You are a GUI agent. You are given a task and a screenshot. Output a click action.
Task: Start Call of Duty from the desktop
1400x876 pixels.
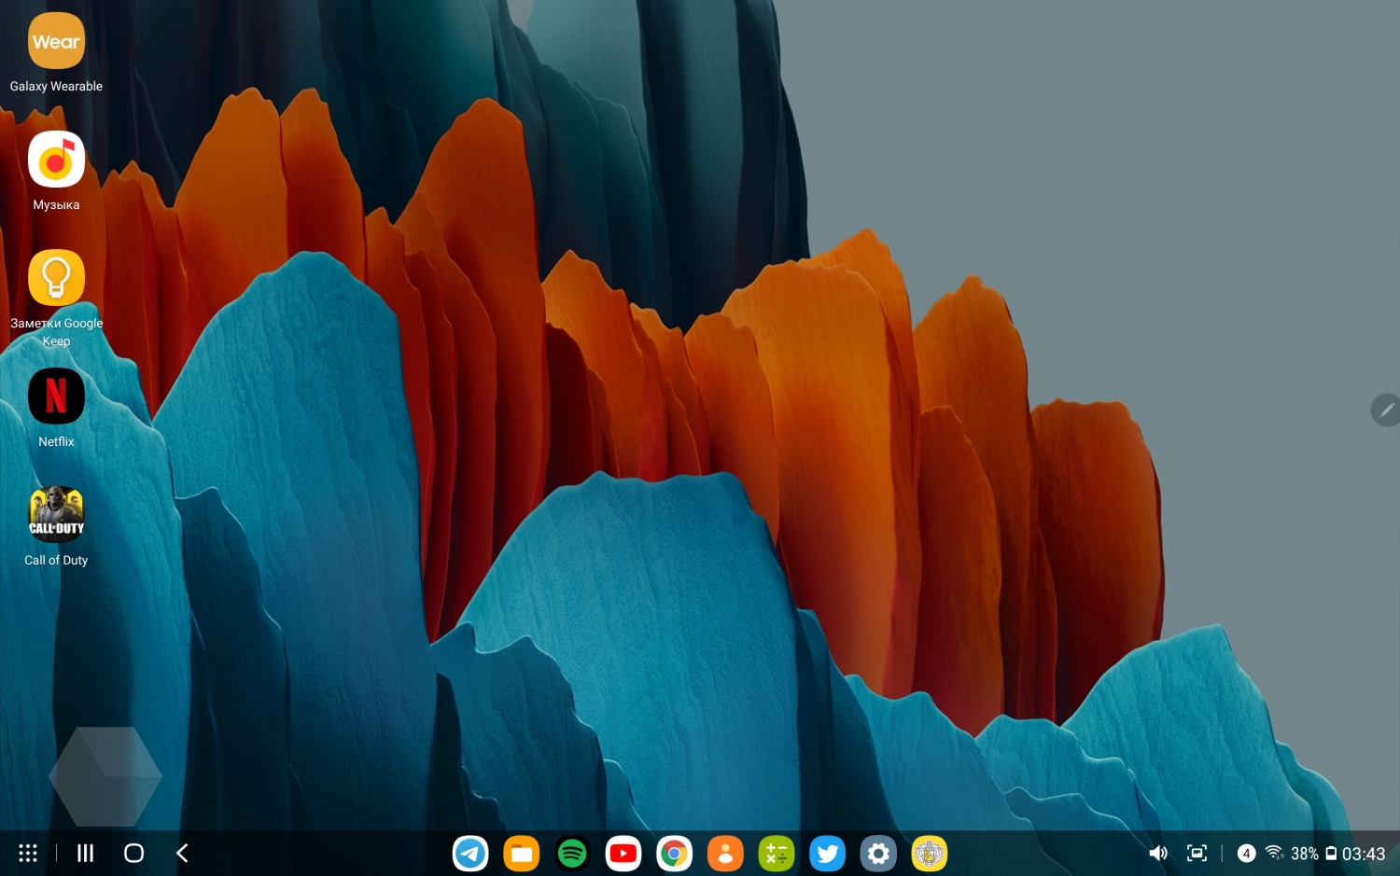(56, 516)
